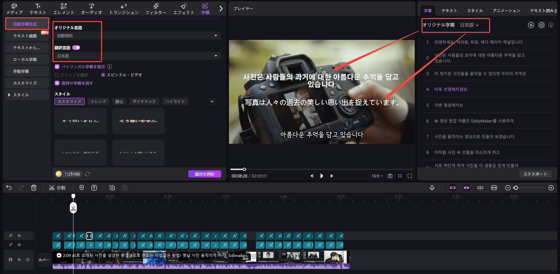Click the エクスポート export button

click(x=535, y=174)
